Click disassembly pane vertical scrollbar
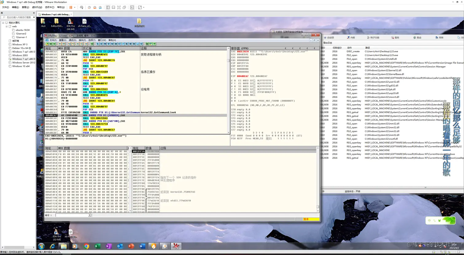Image resolution: width=464 pixels, height=255 pixels. point(228,90)
